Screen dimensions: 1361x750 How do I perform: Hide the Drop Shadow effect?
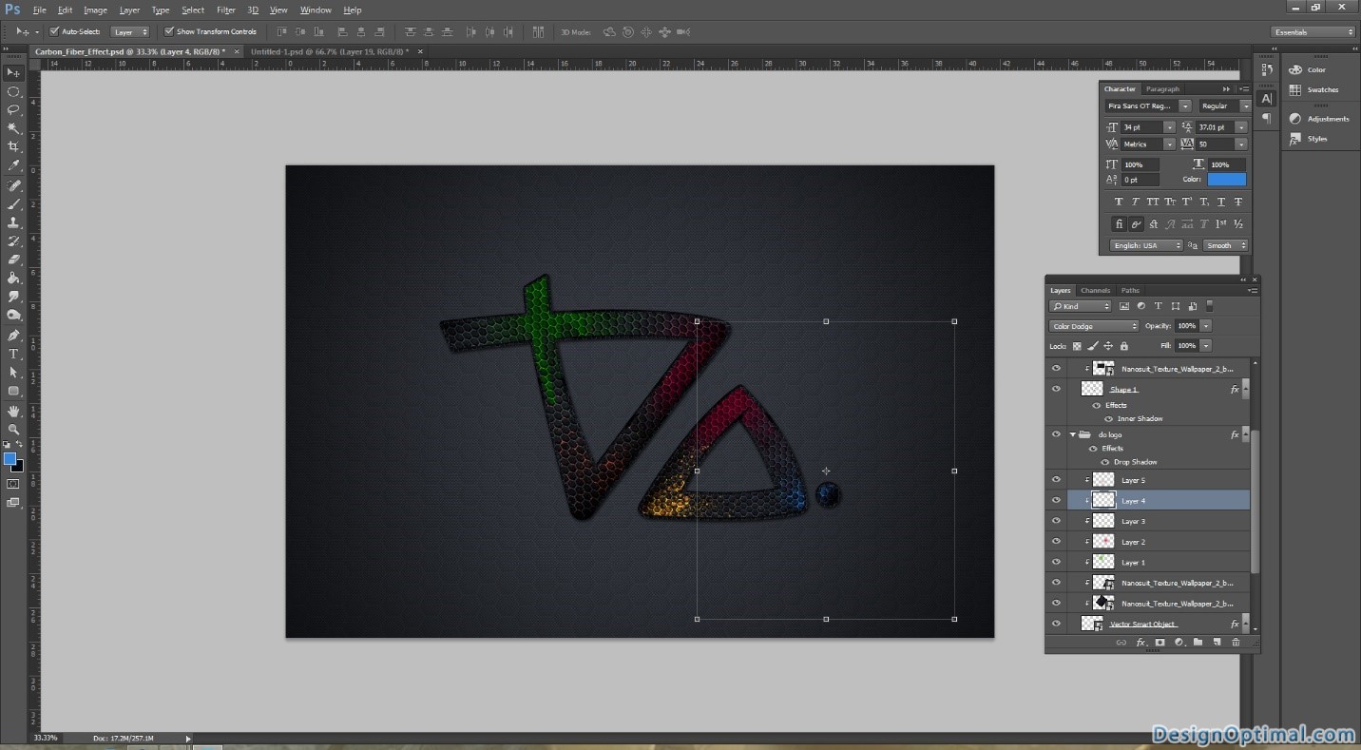pyautogui.click(x=1105, y=462)
